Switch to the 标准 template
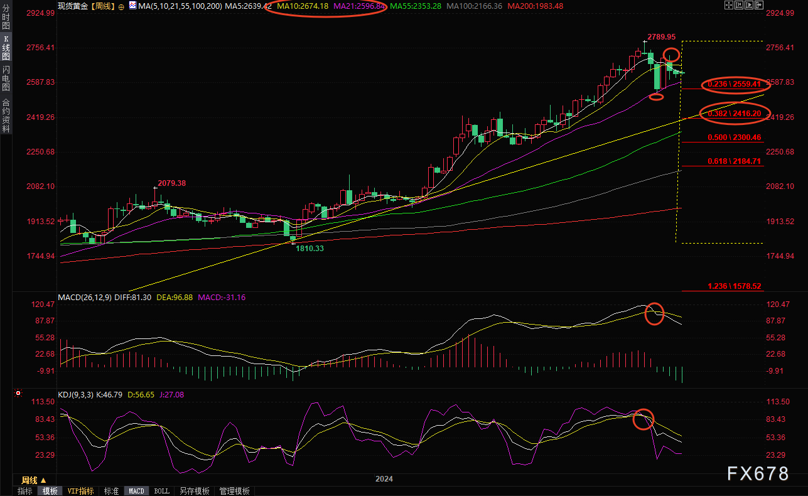 tap(111, 491)
